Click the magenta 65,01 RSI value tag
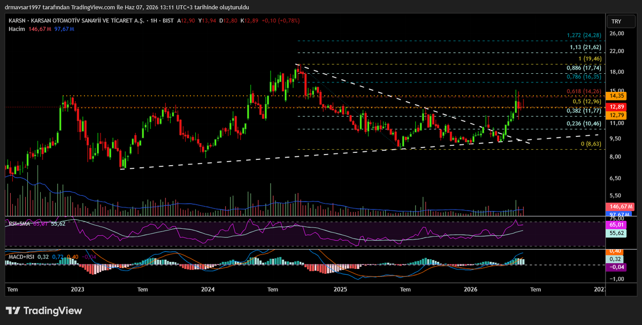This screenshot has width=642, height=325. point(617,226)
